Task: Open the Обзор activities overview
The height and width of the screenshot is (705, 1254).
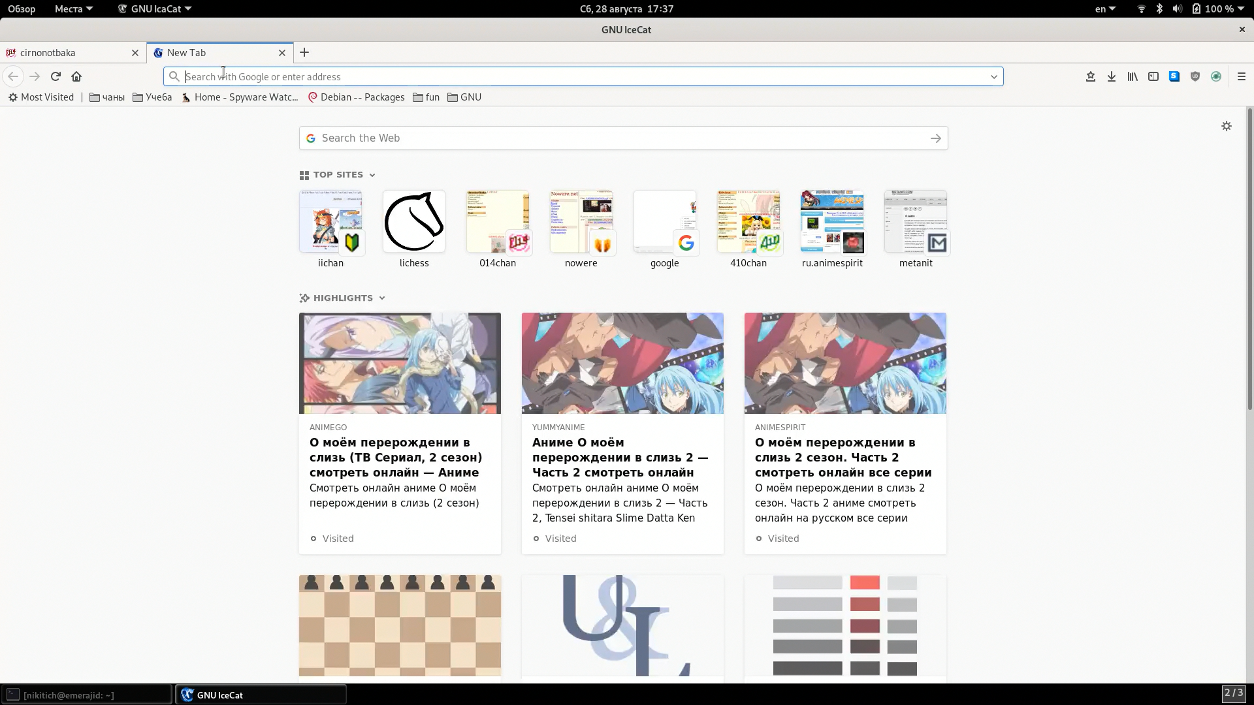Action: coord(22,8)
